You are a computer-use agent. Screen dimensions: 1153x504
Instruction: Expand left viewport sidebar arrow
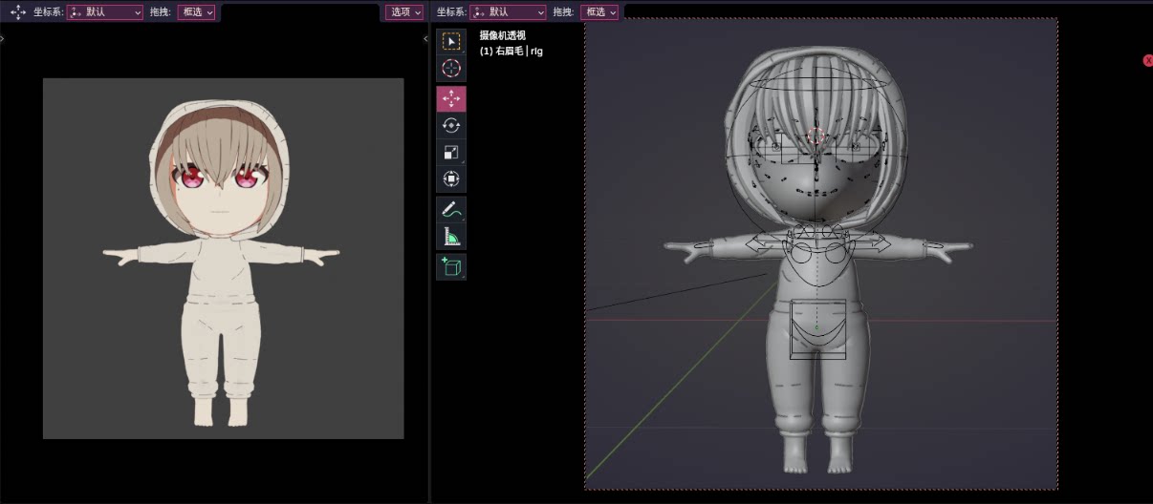[425, 39]
